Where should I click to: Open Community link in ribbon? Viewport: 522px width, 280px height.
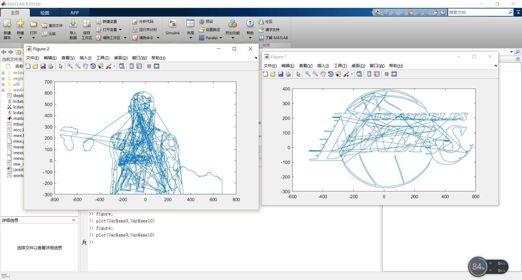point(265,22)
